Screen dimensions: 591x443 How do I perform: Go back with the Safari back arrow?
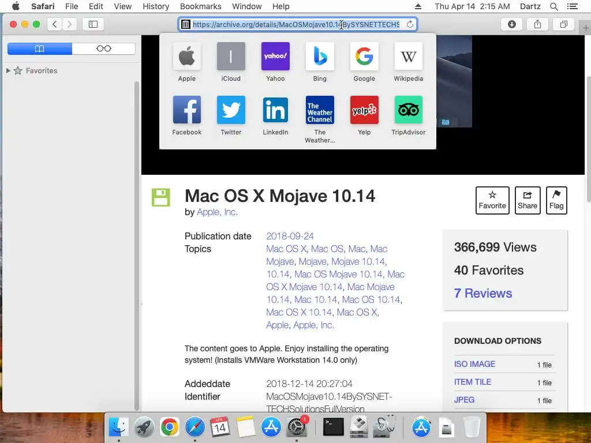coord(55,24)
